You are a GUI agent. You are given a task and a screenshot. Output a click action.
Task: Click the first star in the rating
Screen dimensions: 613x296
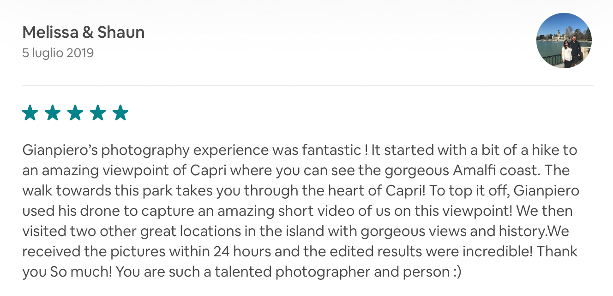click(x=30, y=113)
